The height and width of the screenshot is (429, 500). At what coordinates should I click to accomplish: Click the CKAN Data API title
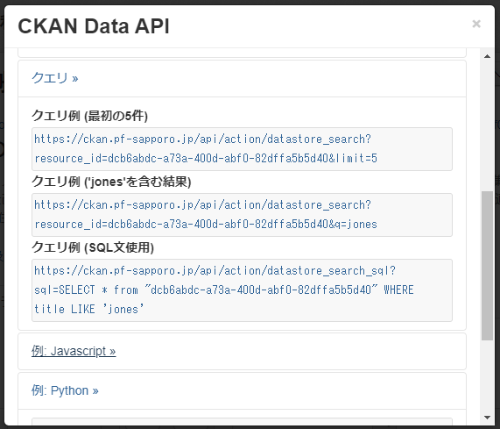click(94, 26)
